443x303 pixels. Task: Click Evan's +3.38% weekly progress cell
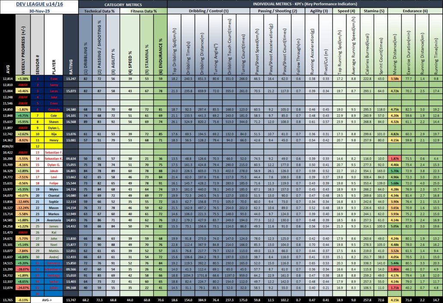(x=22, y=80)
